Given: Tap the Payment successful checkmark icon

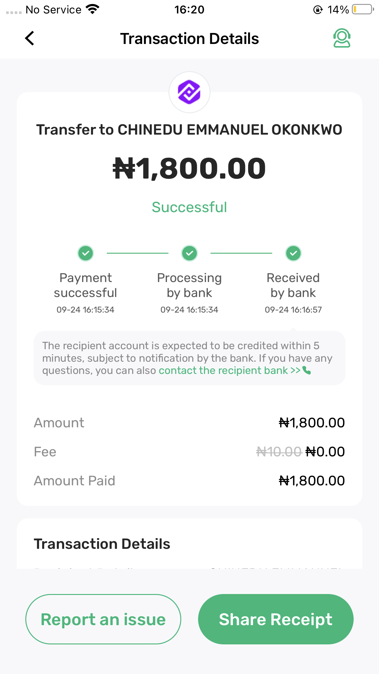Looking at the screenshot, I should [x=85, y=253].
